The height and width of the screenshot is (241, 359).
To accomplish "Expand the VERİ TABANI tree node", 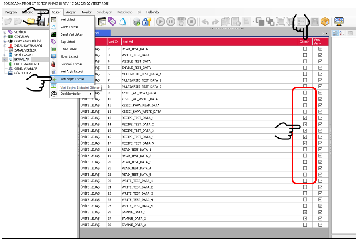I will [5, 55].
